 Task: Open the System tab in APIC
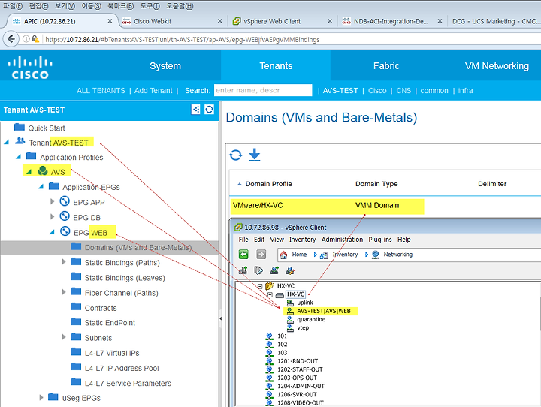tap(165, 65)
